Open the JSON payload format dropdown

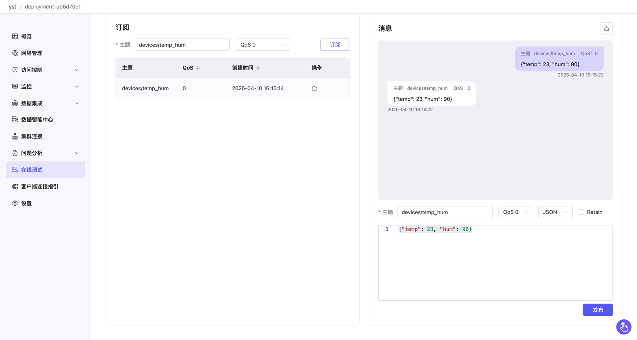click(x=555, y=212)
